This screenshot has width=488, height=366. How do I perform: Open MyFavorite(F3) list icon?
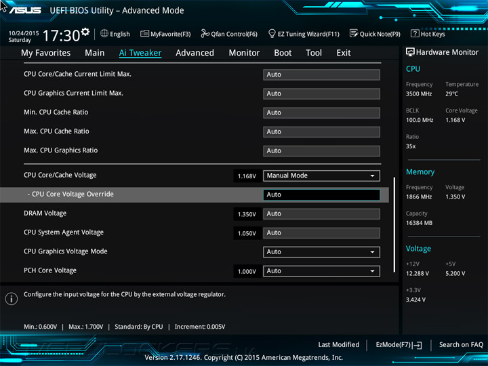144,34
